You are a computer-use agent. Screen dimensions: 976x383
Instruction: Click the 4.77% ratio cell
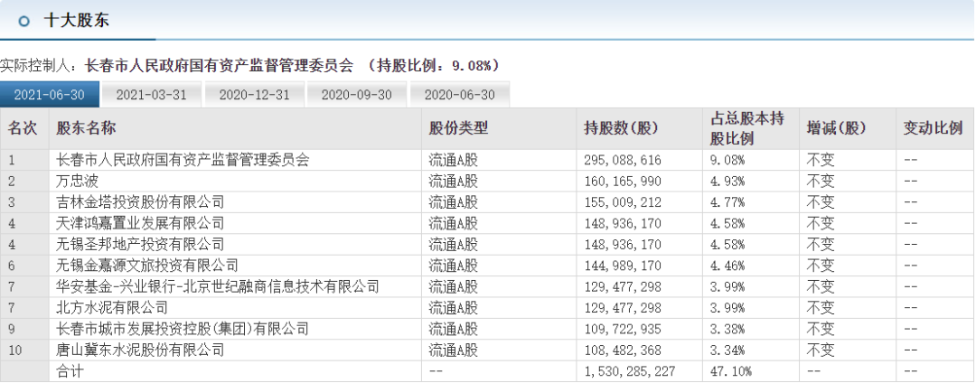[x=727, y=202]
